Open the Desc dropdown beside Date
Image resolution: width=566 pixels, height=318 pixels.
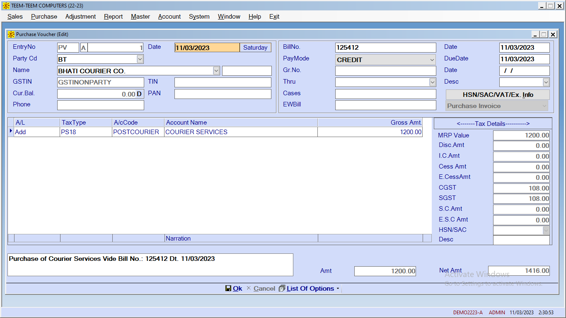546,82
